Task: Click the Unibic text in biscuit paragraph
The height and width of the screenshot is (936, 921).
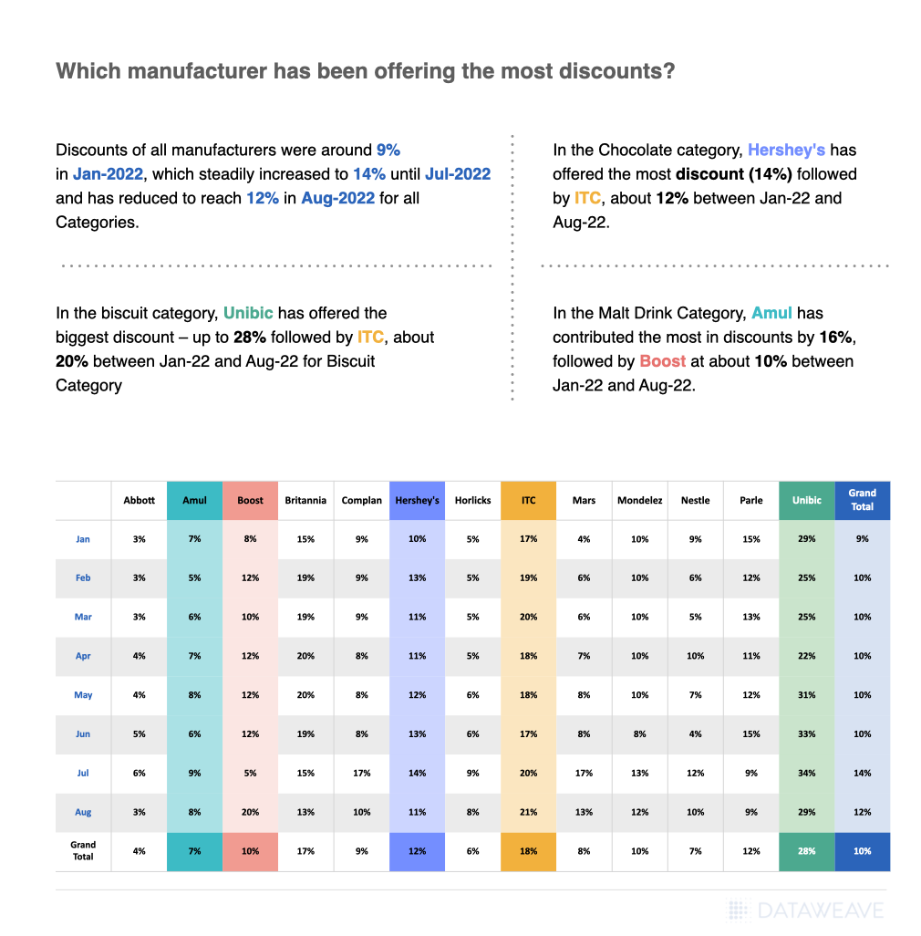Action: point(248,313)
